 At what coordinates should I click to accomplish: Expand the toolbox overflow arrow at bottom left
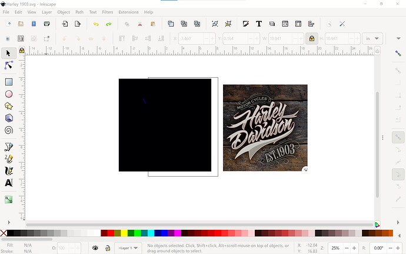coord(9,222)
